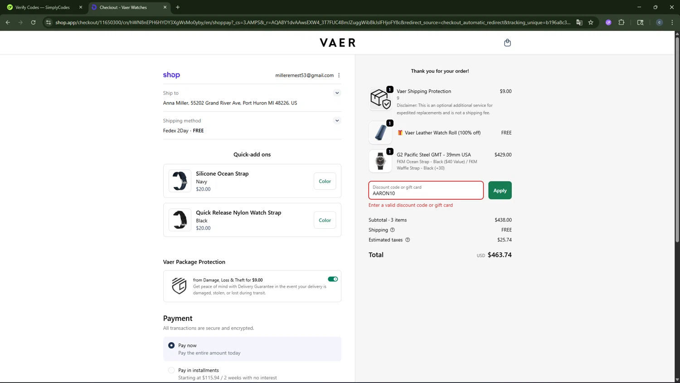Open the browser profile avatar

tap(660, 22)
